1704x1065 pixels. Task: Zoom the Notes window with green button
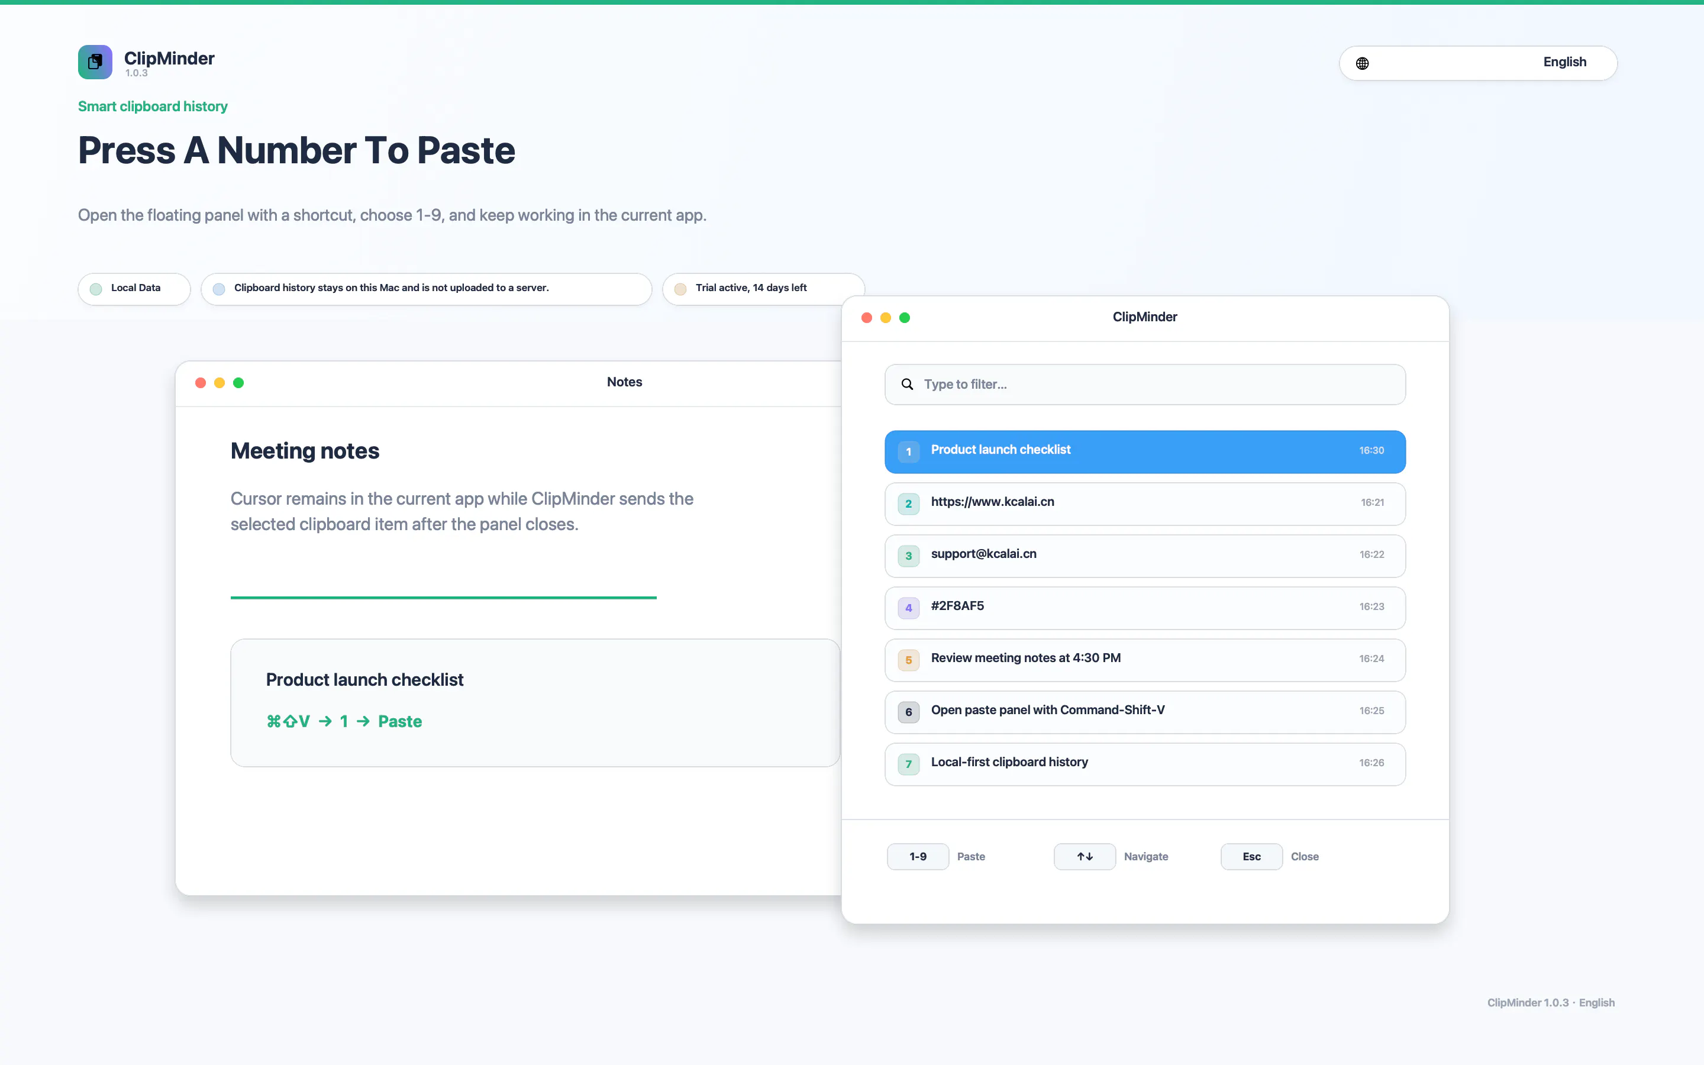pos(238,382)
